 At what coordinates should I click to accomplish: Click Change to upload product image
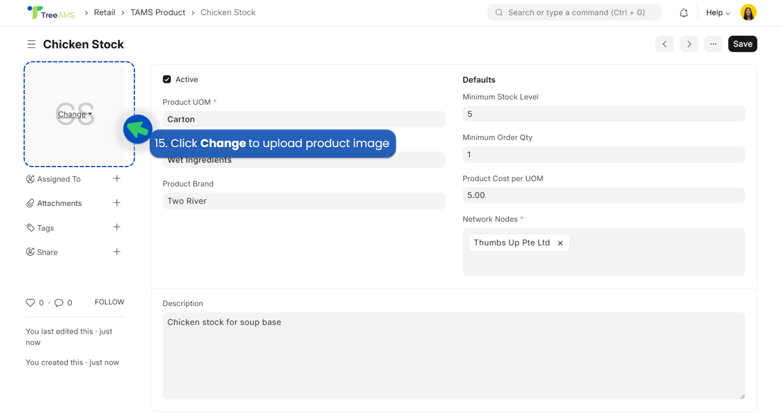point(75,114)
